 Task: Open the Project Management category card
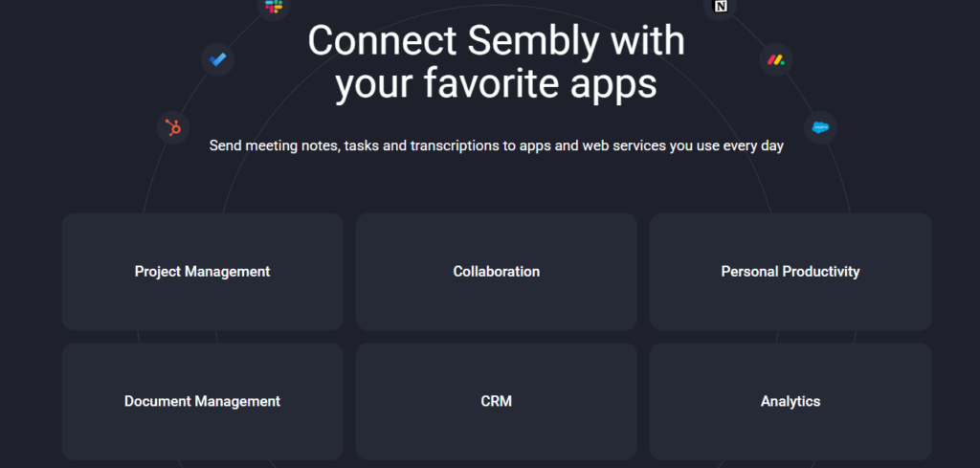point(203,272)
